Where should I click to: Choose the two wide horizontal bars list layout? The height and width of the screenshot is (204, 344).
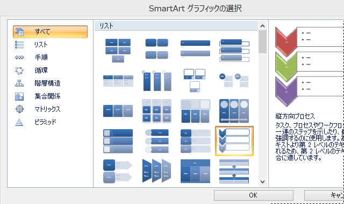(x=195, y=49)
